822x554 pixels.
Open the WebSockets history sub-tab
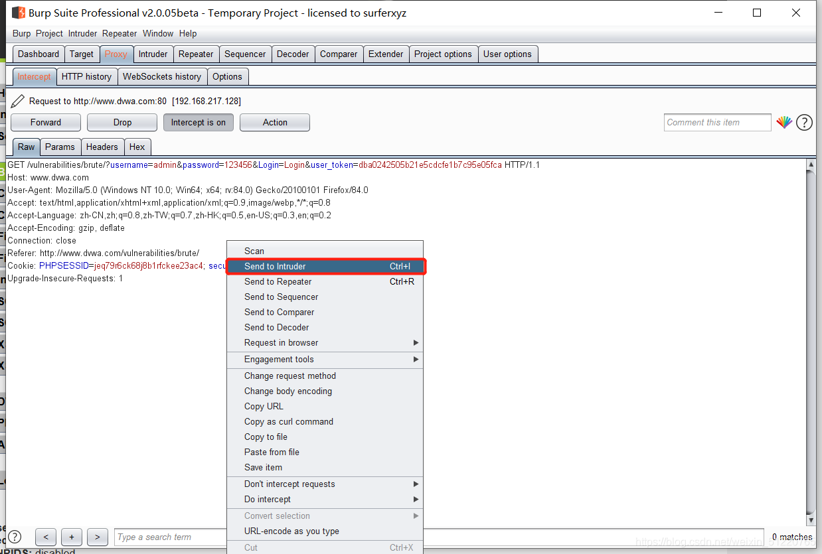(162, 76)
